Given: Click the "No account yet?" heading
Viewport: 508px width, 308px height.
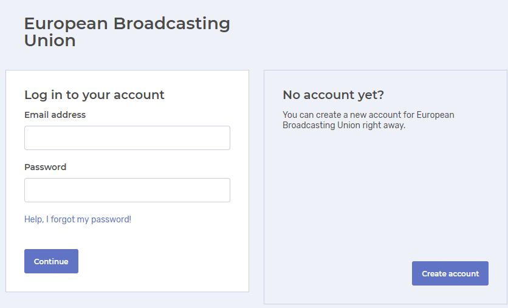Looking at the screenshot, I should (333, 95).
